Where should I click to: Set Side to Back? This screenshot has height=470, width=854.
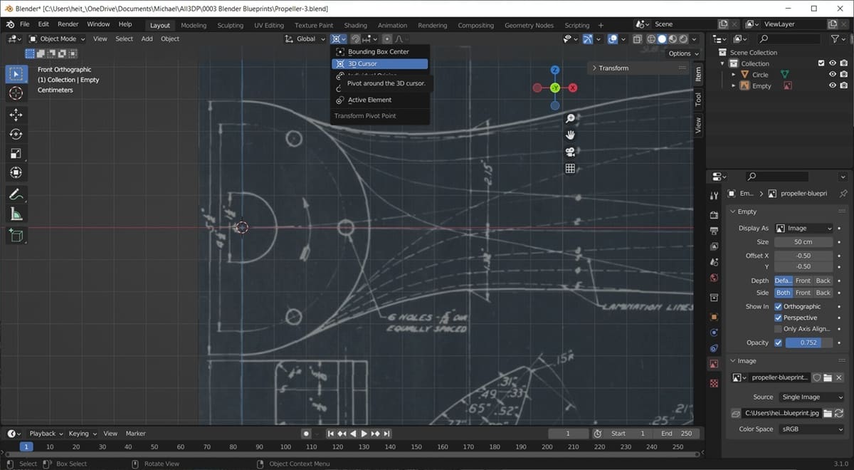click(x=823, y=293)
